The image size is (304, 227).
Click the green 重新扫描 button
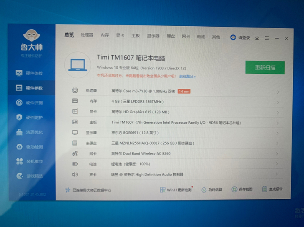pos(265,67)
